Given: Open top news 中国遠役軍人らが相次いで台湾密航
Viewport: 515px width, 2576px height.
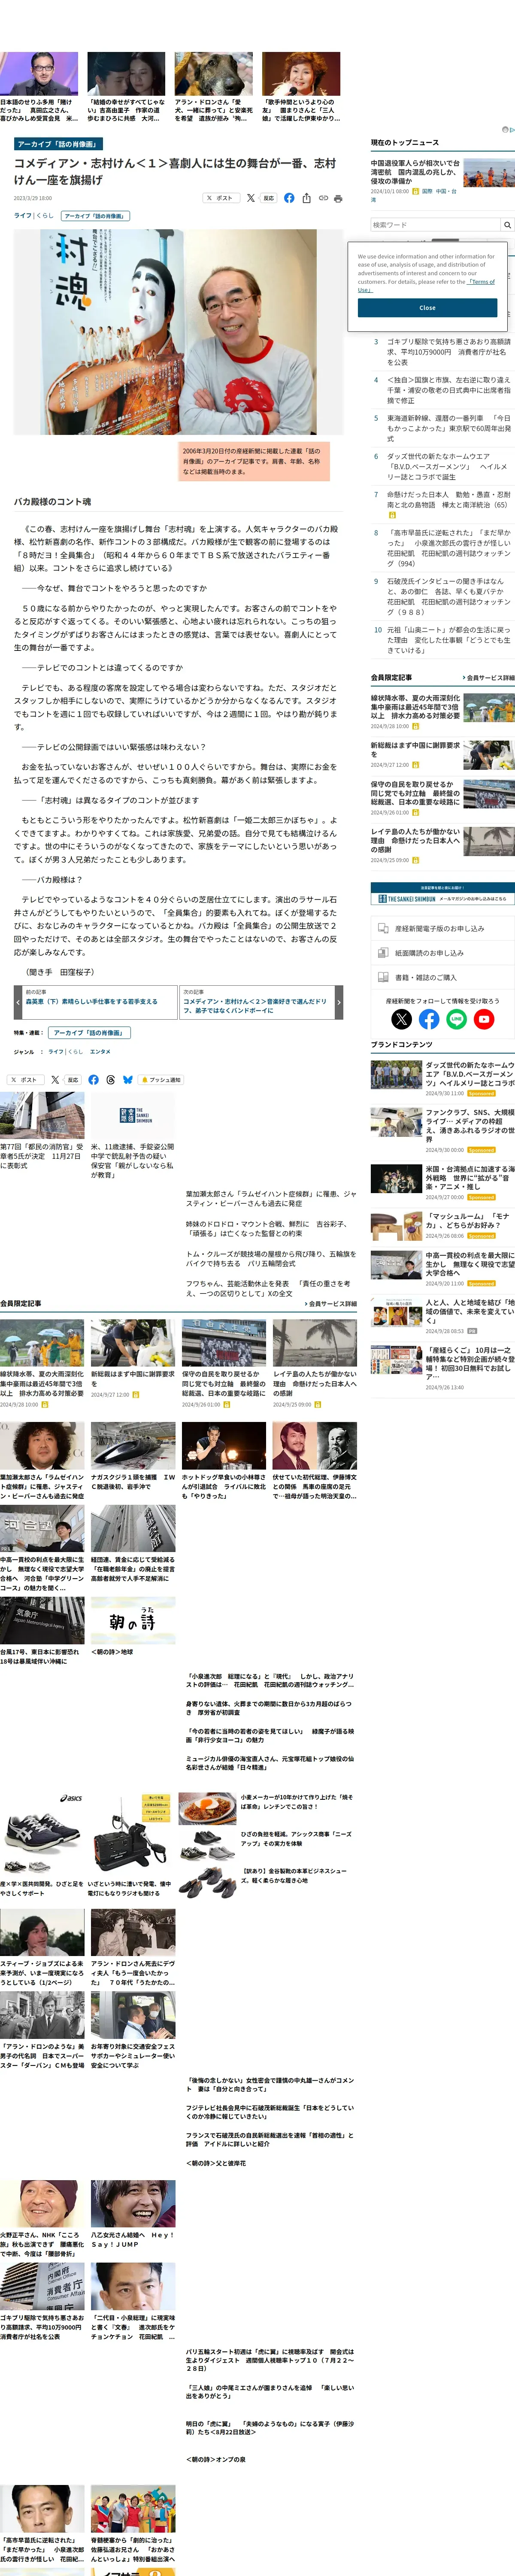Looking at the screenshot, I should pyautogui.click(x=415, y=172).
